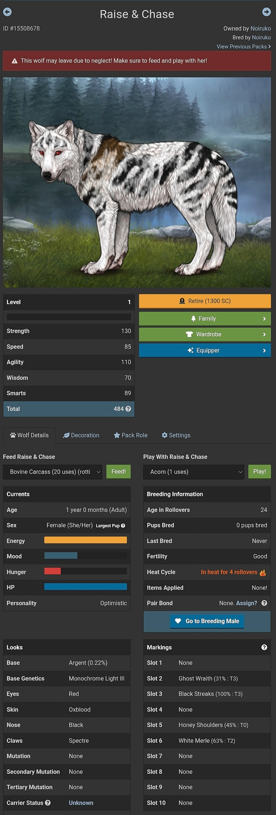Go to next wolf with right arrow
Screen dimensions: 276x815
click(267, 12)
